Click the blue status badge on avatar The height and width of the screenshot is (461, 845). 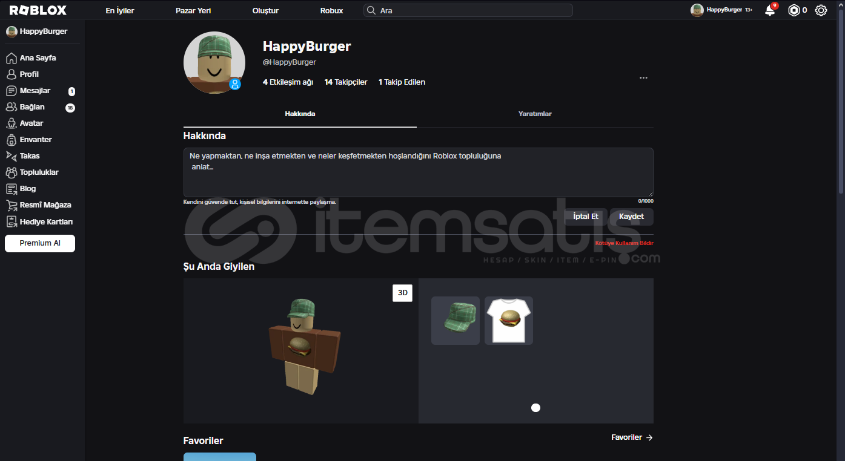[235, 84]
